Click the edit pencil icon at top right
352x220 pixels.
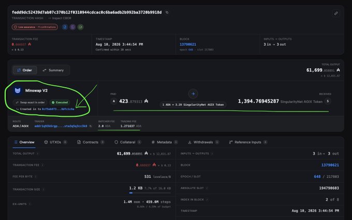[336, 13]
